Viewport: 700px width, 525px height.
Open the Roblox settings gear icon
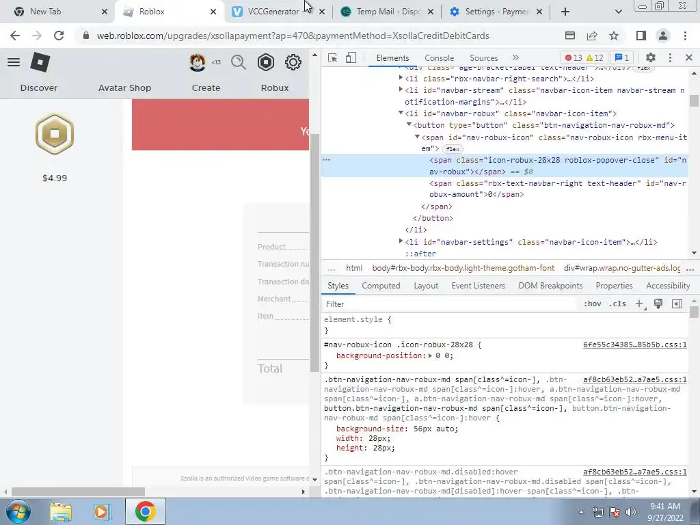click(293, 62)
